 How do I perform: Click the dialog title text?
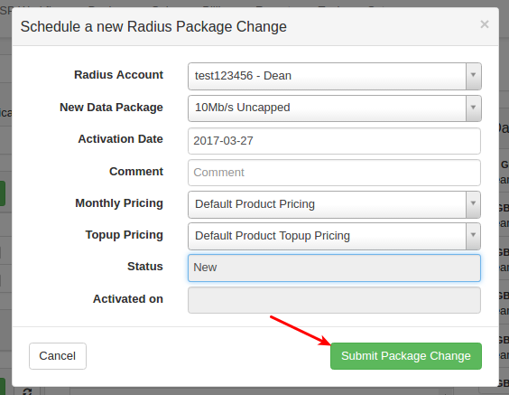[153, 26]
